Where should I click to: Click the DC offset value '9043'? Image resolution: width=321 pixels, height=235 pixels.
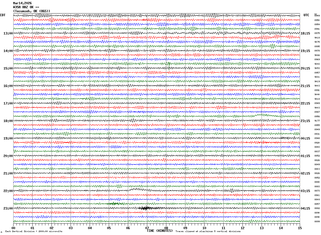pyautogui.click(x=317, y=64)
